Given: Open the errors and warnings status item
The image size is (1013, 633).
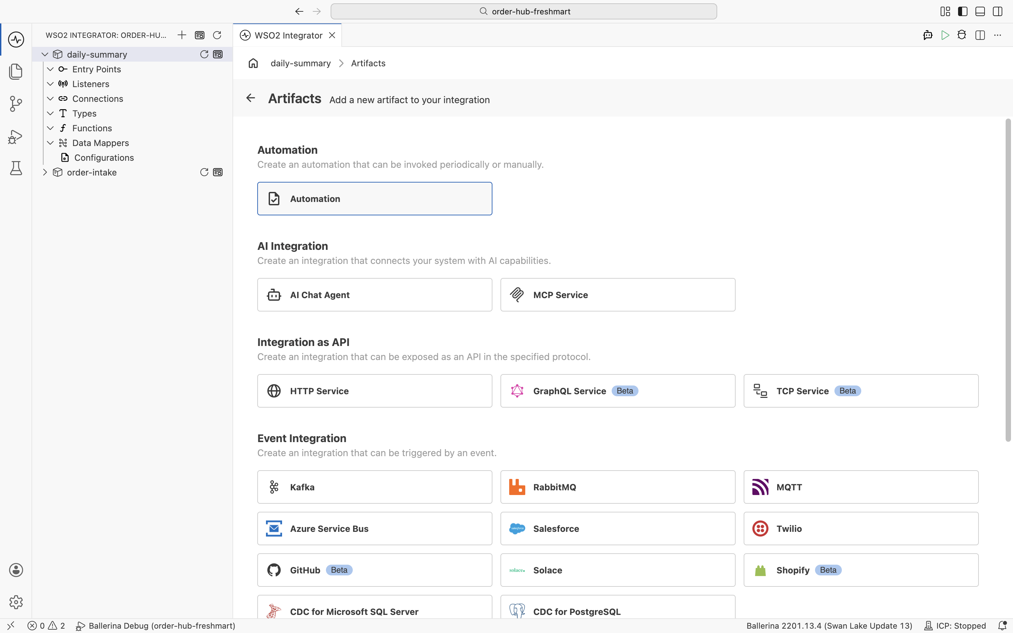Looking at the screenshot, I should (x=47, y=626).
